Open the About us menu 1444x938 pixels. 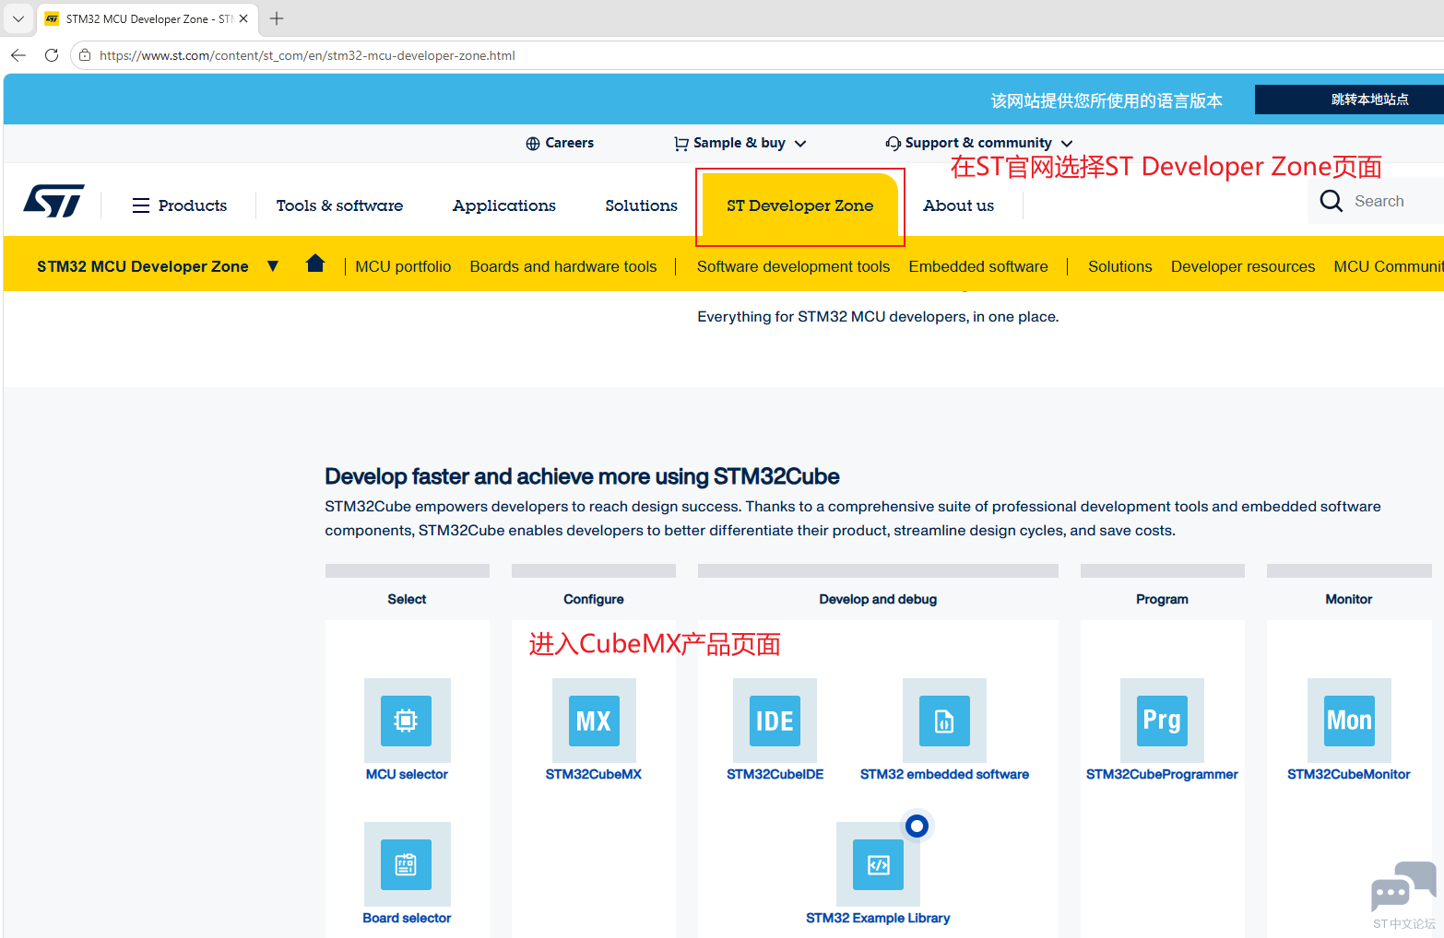pyautogui.click(x=959, y=205)
